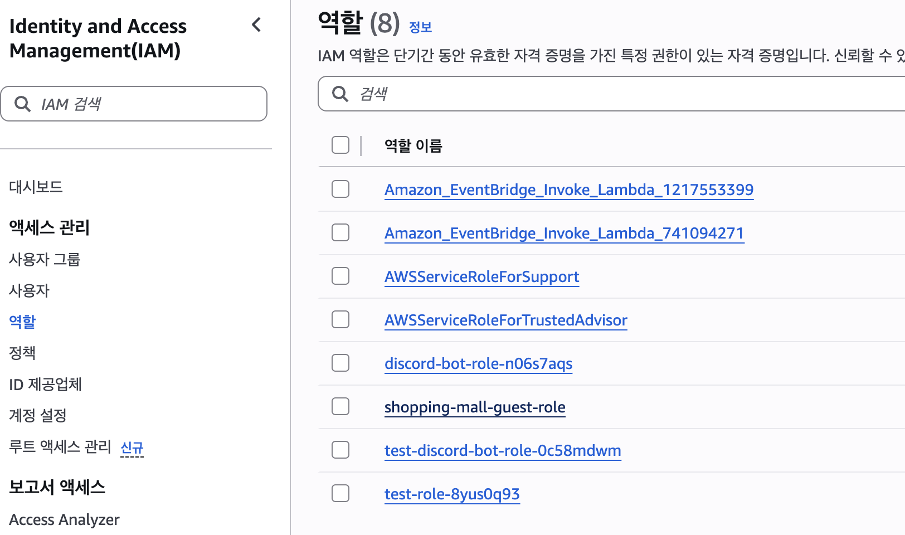Click the roles search magnifier icon
The height and width of the screenshot is (535, 905).
[x=340, y=94]
